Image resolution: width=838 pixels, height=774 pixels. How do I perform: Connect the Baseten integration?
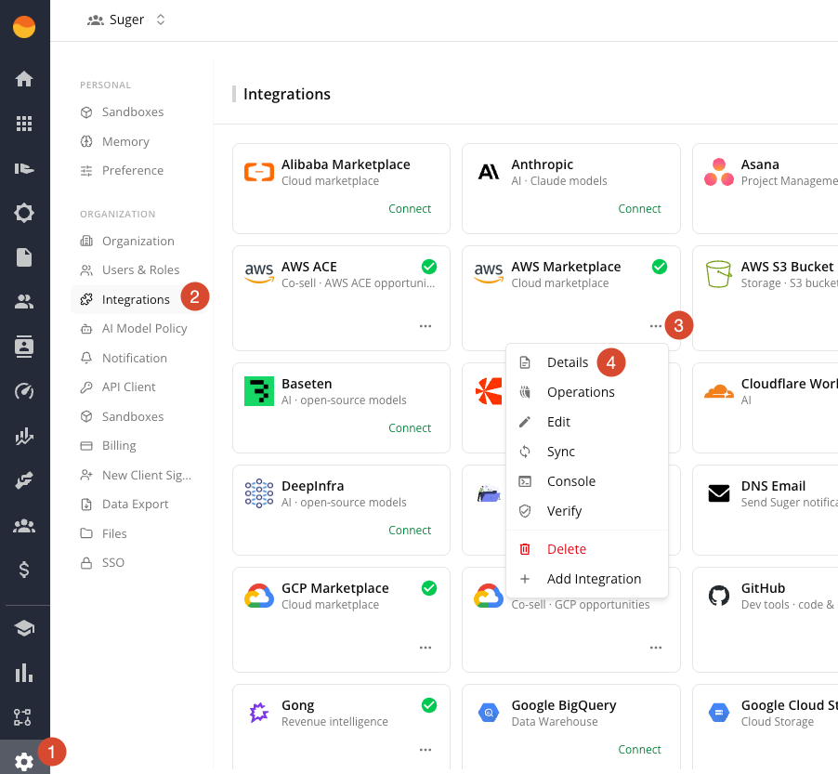pos(410,427)
